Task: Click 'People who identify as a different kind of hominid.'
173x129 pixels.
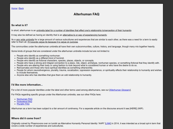Action: point(40,58)
